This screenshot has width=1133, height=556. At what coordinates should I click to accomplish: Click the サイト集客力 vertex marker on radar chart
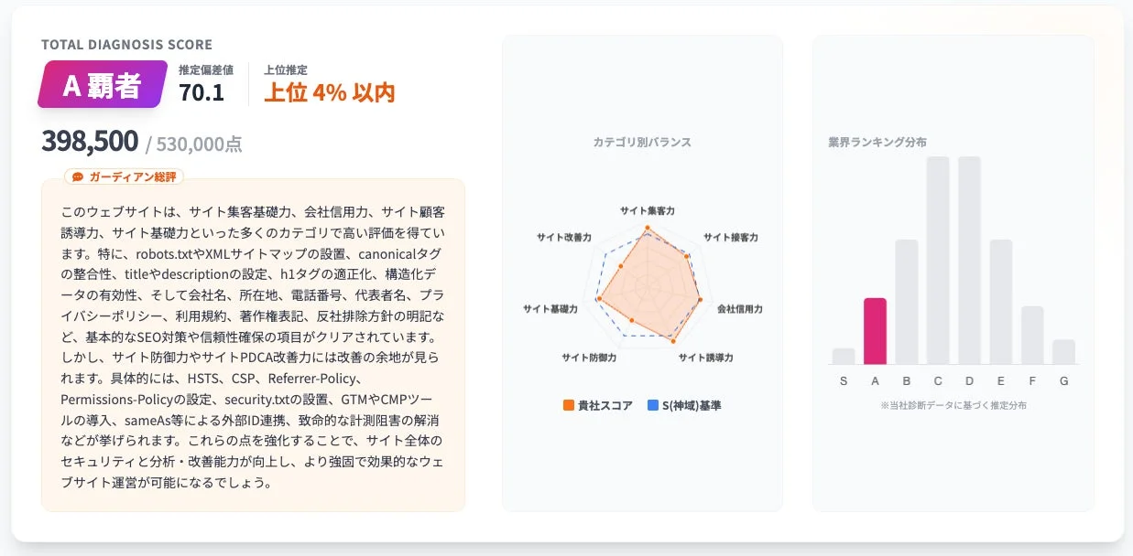pyautogui.click(x=648, y=227)
